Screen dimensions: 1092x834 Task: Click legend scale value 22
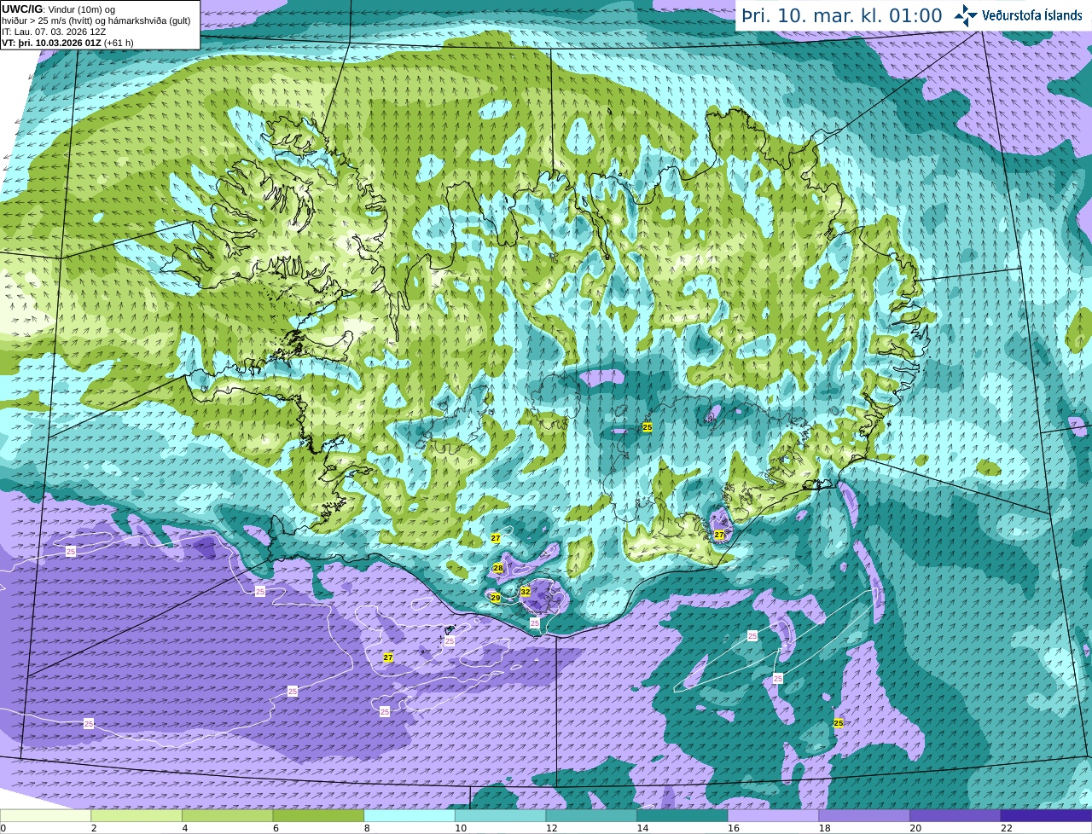[1007, 828]
